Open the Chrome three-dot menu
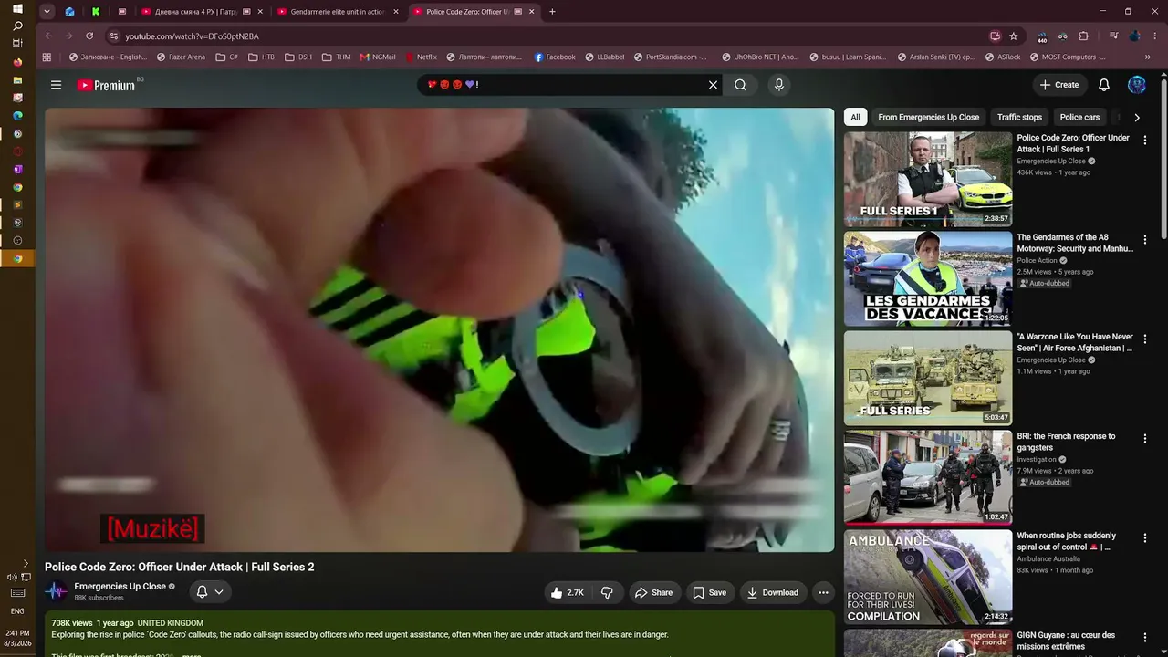1168x657 pixels. pos(1154,36)
